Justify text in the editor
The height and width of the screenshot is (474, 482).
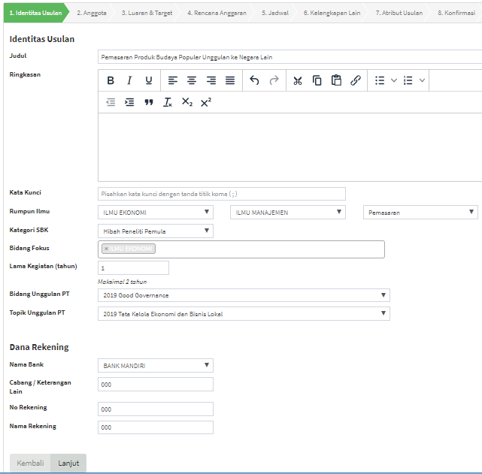pos(230,80)
